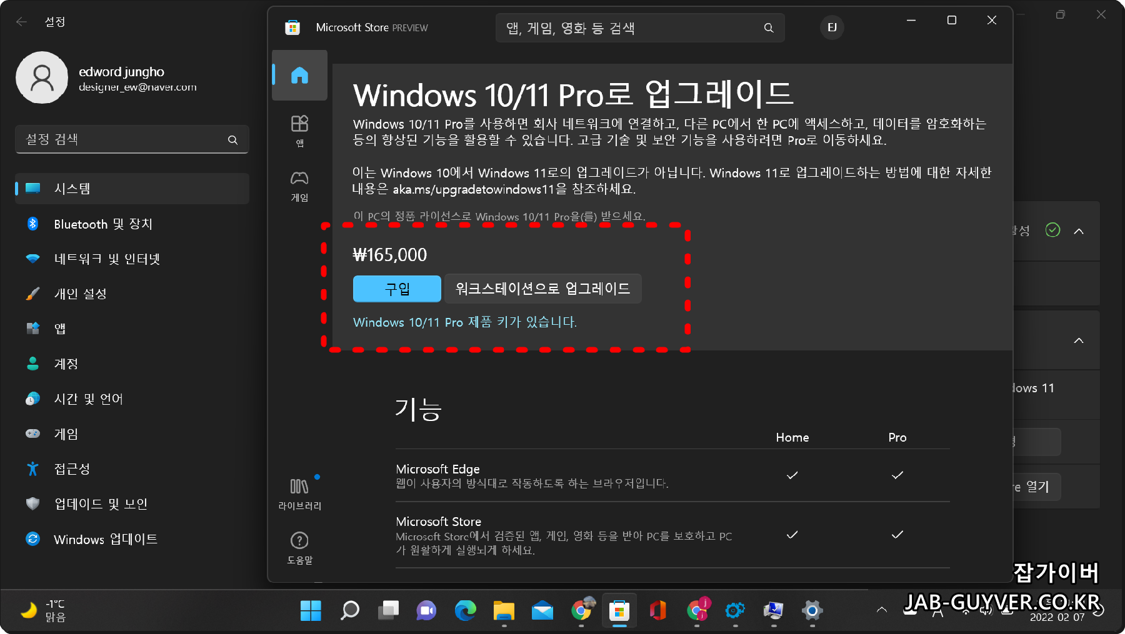The image size is (1125, 634).
Task: Click the Store search box
Action: 640,28
